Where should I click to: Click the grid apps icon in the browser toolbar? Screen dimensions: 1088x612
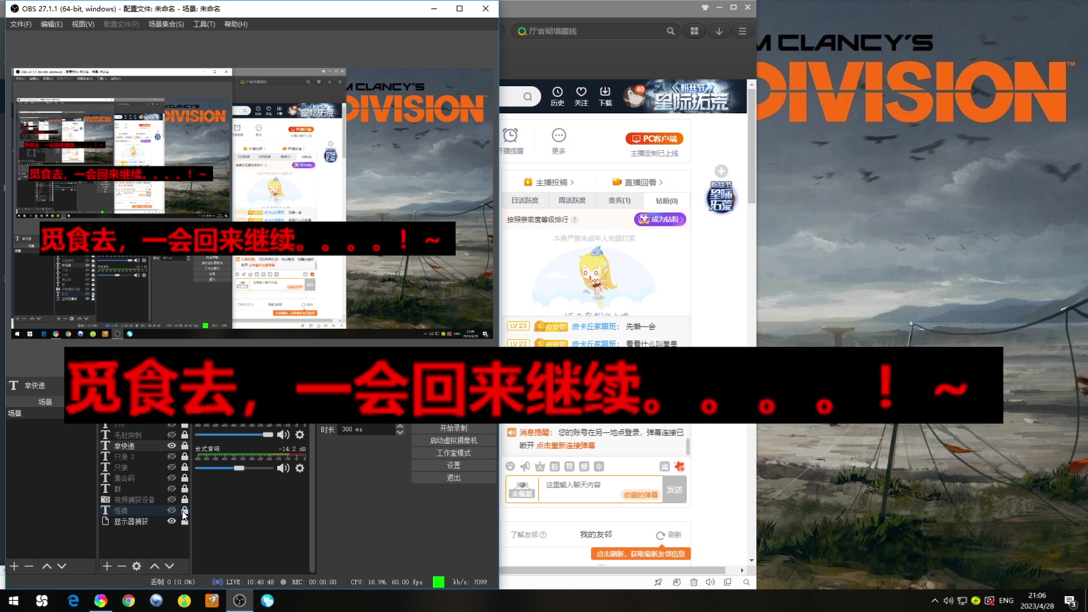coord(694,31)
